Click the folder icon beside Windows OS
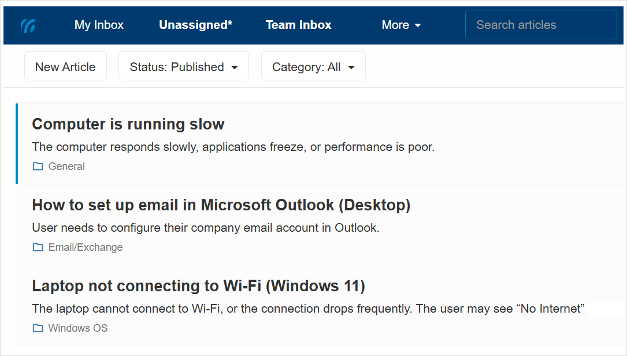Image resolution: width=627 pixels, height=356 pixels. [38, 328]
